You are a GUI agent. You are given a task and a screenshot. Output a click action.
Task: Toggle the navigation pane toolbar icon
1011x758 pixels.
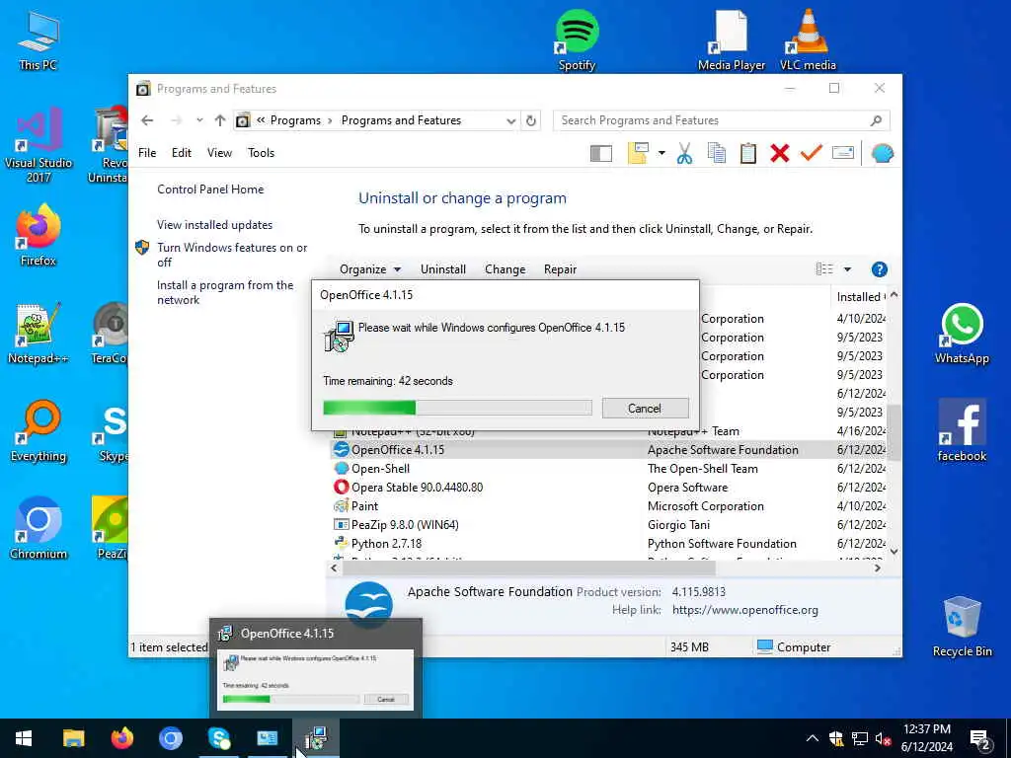601,153
